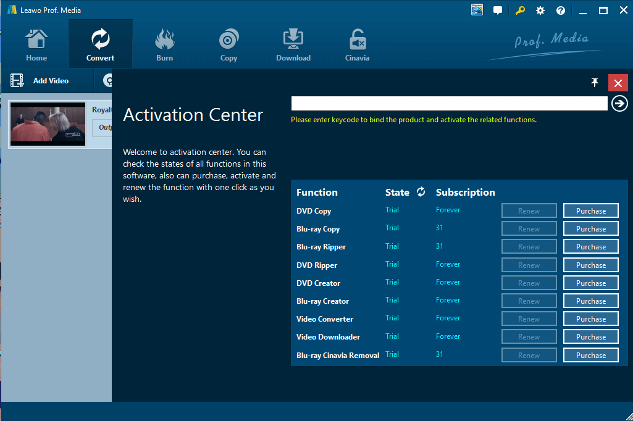Click the Add Video label
This screenshot has width=633, height=421.
tap(51, 81)
